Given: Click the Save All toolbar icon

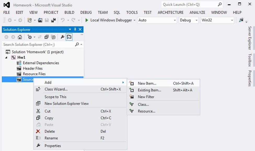Looking at the screenshot, I should (x=54, y=20).
